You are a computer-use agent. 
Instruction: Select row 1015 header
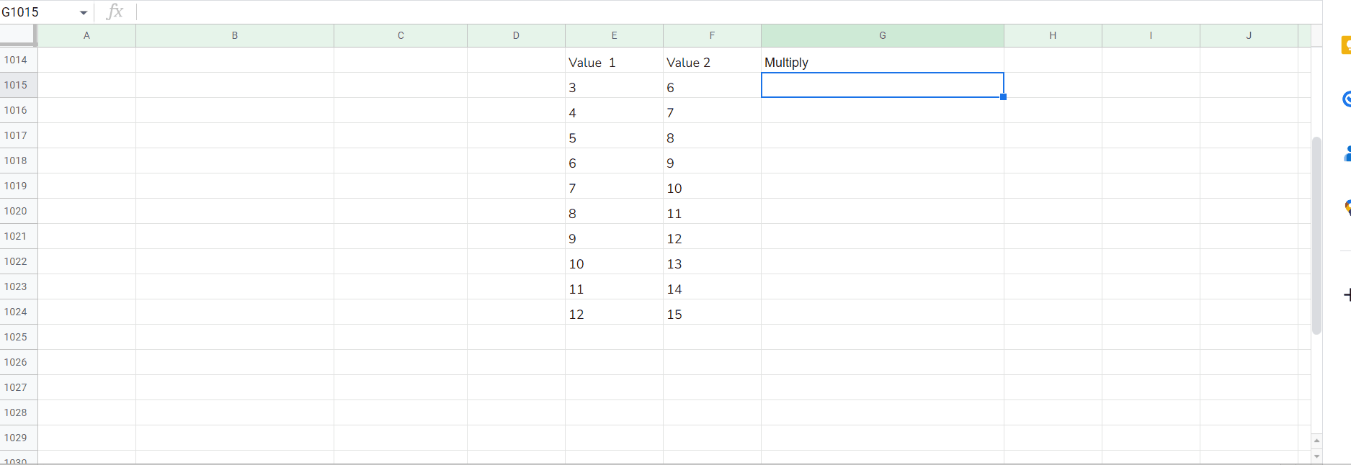(x=18, y=85)
